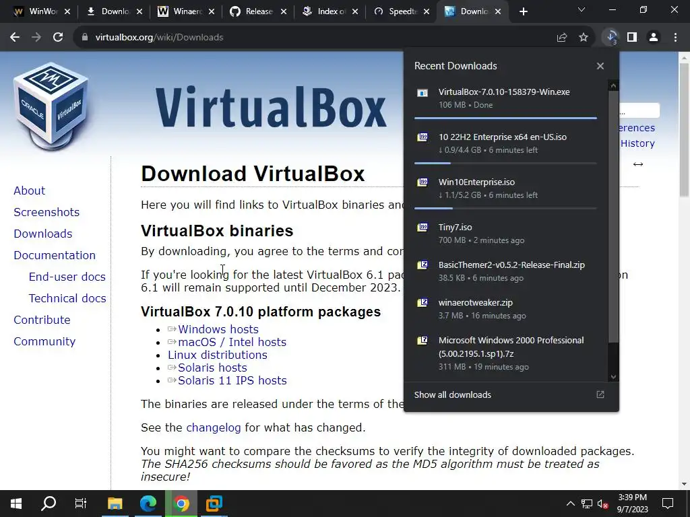Launch Microsoft Edge from the taskbar
690x517 pixels.
click(148, 504)
